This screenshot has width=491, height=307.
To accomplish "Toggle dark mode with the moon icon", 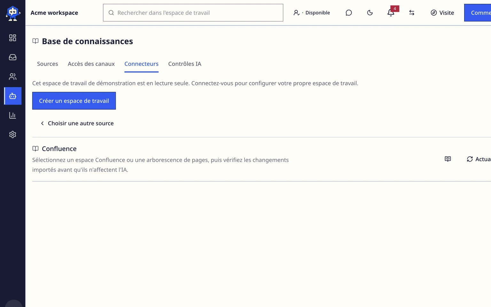I will point(370,13).
